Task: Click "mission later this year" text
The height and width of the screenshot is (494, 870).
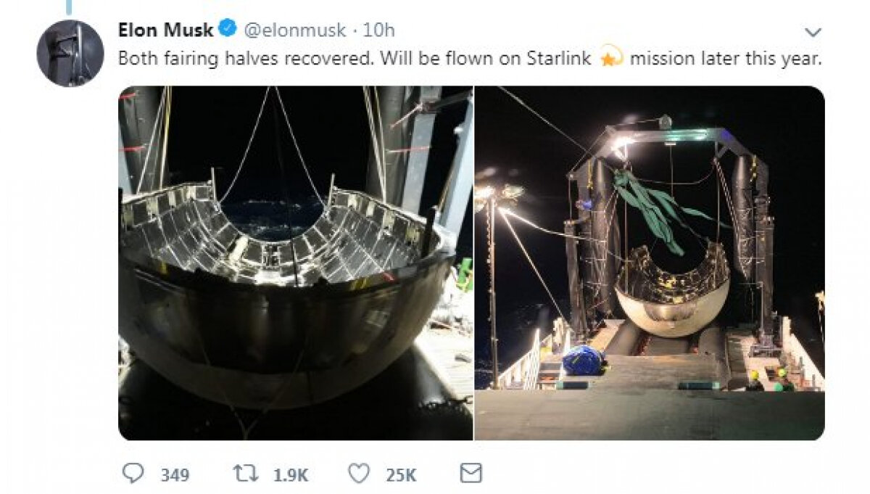Action: [726, 59]
